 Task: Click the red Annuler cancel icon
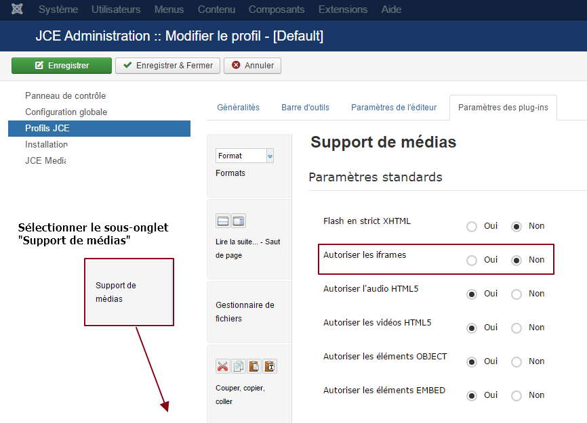coord(236,65)
